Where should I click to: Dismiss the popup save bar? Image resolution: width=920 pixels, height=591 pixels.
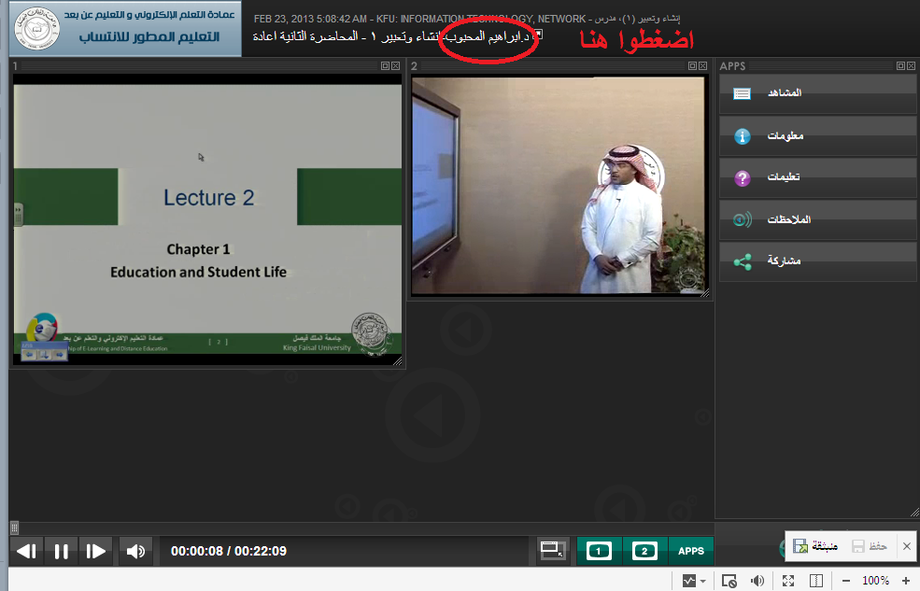point(907,546)
